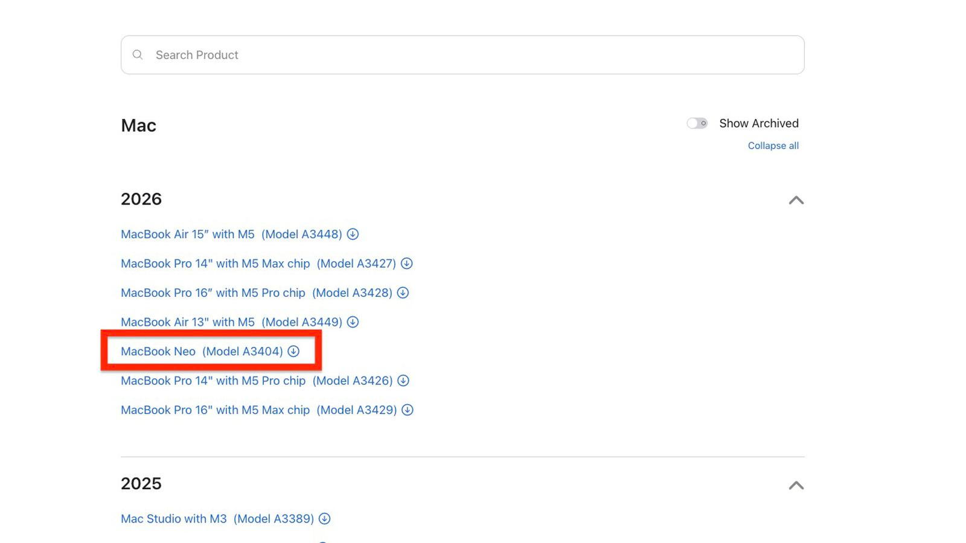
Task: Click download icon next to MacBook Neo
Action: (x=293, y=351)
